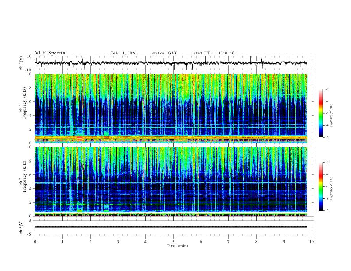
Task: Click the 'station=GAK' label
Action: point(164,53)
